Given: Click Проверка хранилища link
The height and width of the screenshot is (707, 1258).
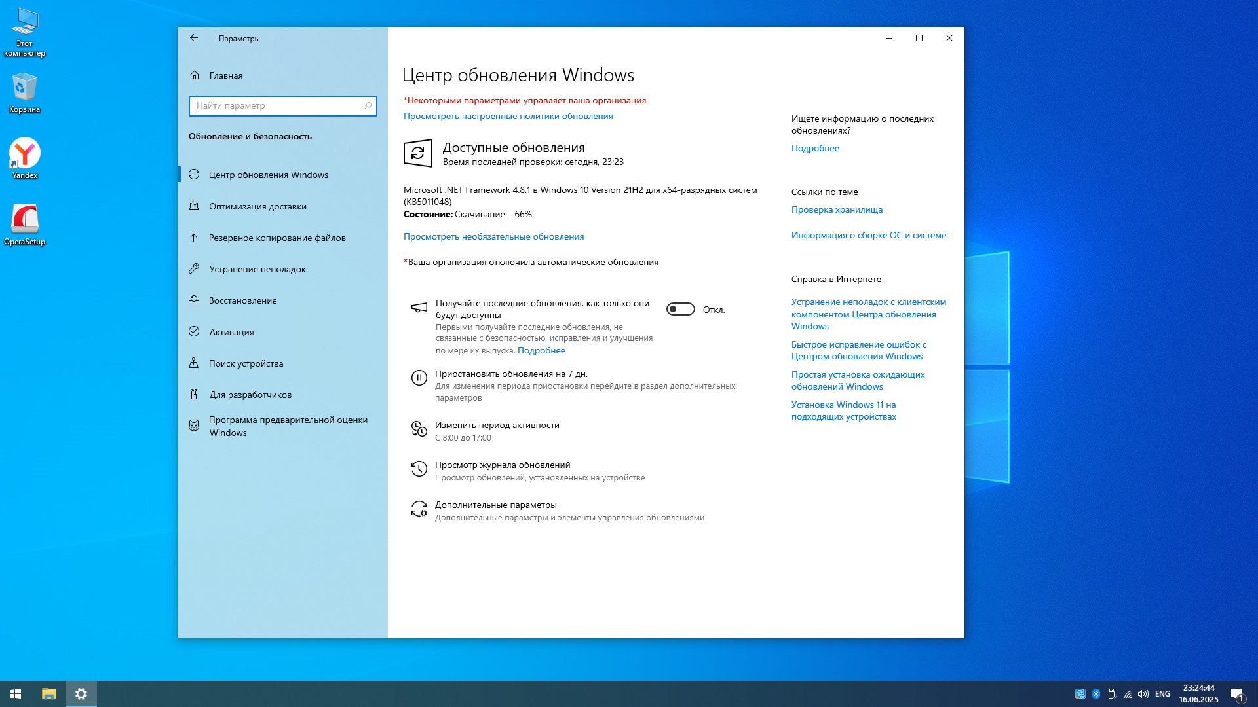Looking at the screenshot, I should (x=837, y=209).
